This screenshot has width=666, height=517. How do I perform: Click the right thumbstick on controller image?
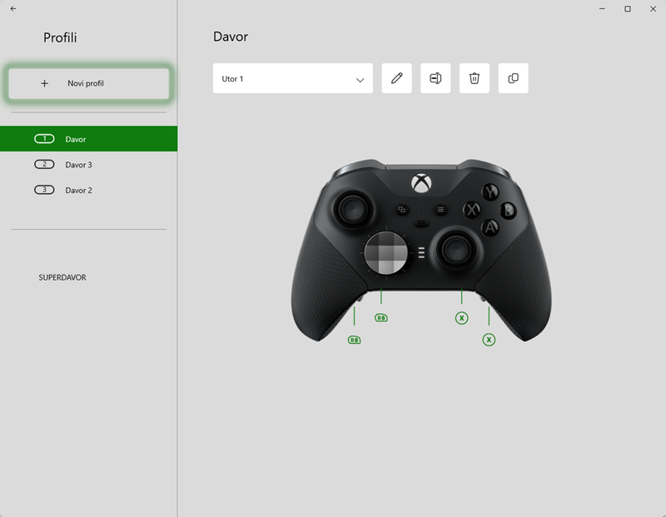pos(455,250)
